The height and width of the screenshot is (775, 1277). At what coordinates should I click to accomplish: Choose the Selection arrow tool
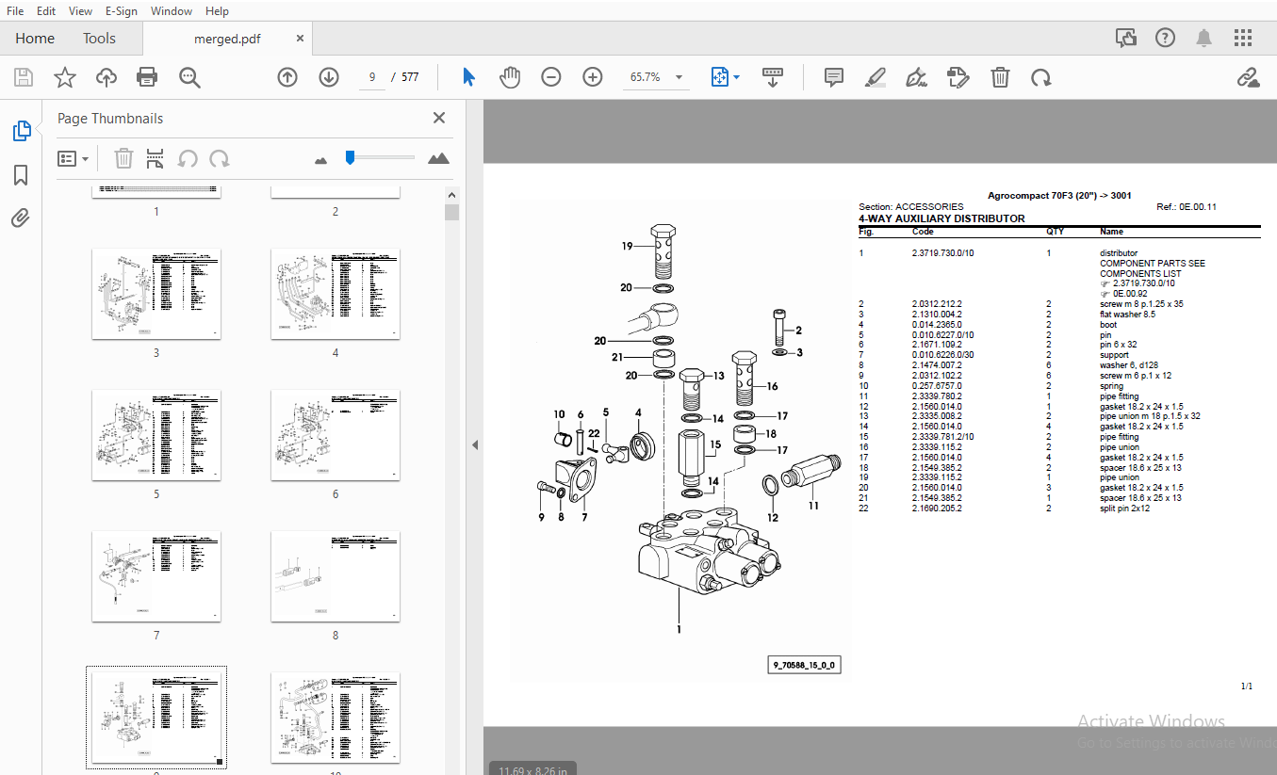click(468, 77)
